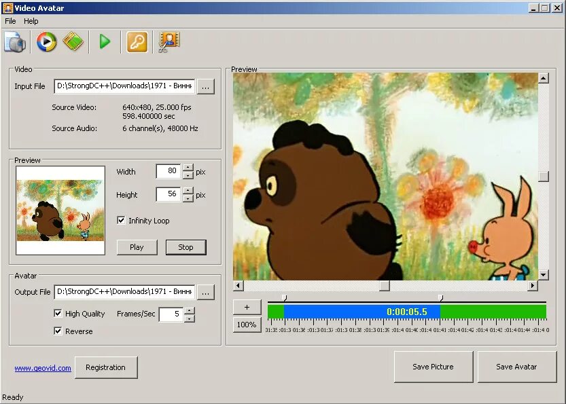Toggle the Reverse checkbox
The image size is (566, 404).
(58, 331)
